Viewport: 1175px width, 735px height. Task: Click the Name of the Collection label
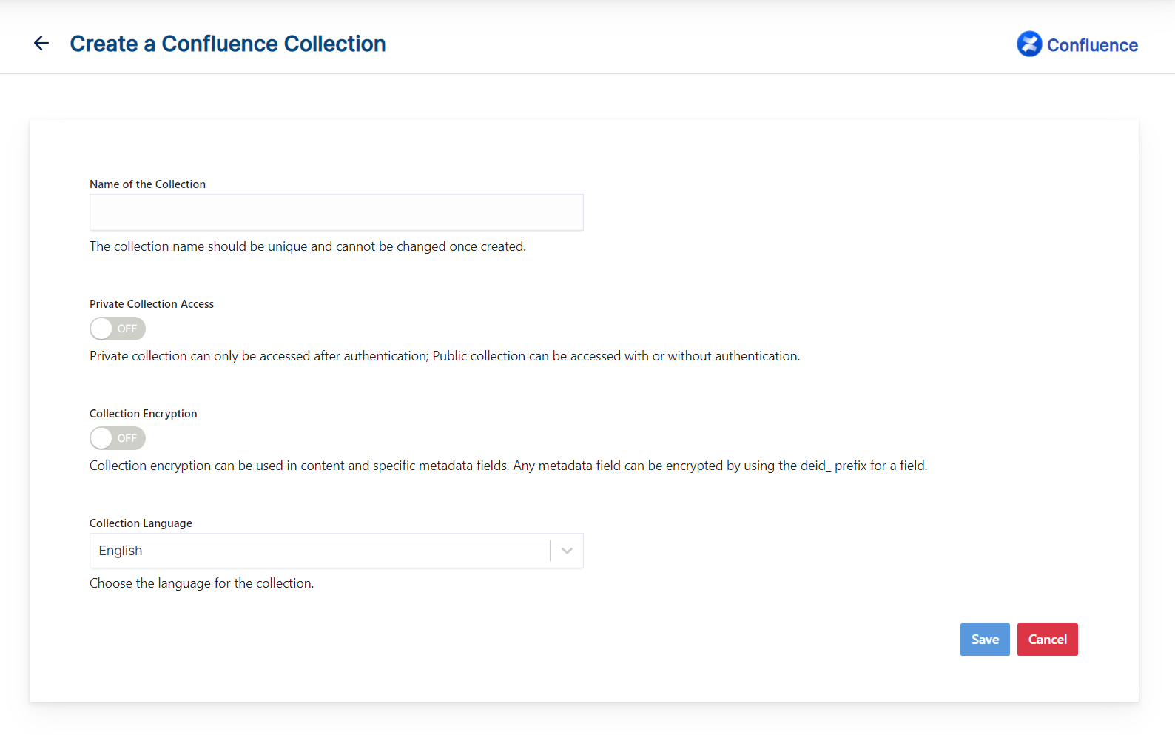(147, 184)
